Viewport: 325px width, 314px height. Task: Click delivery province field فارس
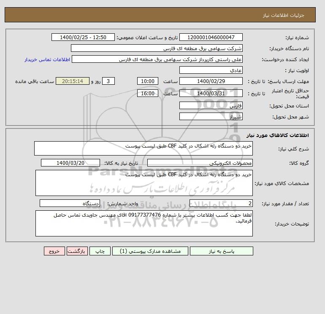(x=211, y=105)
